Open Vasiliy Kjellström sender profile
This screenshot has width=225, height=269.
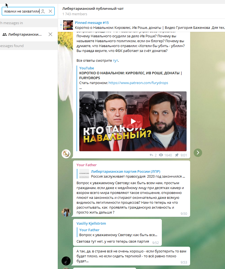pyautogui.click(x=91, y=224)
